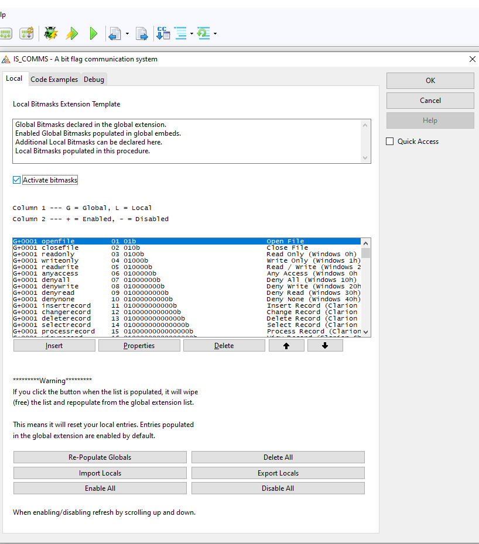This screenshot has height=544, width=479.
Task: Move selected bitmask down with arrow button
Action: pyautogui.click(x=325, y=346)
